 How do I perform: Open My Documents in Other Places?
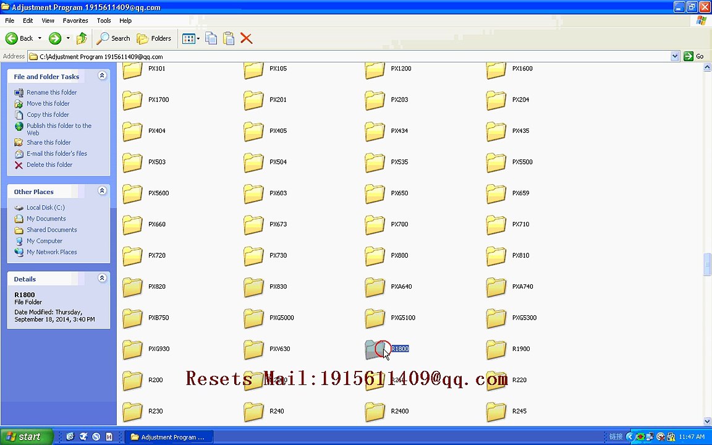pos(46,218)
